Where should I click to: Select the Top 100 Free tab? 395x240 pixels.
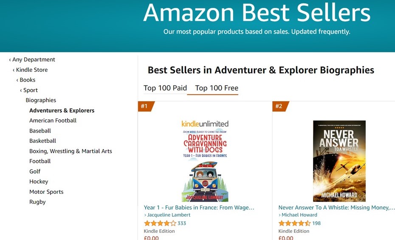click(x=217, y=88)
